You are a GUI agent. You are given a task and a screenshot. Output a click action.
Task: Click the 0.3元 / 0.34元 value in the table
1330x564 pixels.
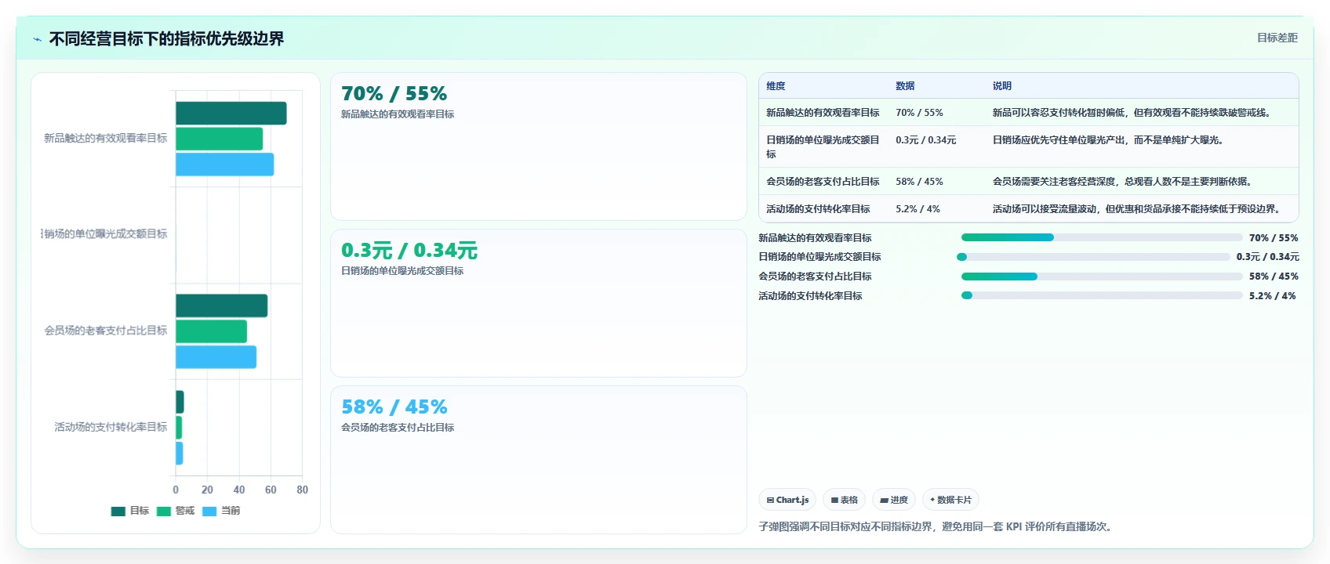[925, 140]
